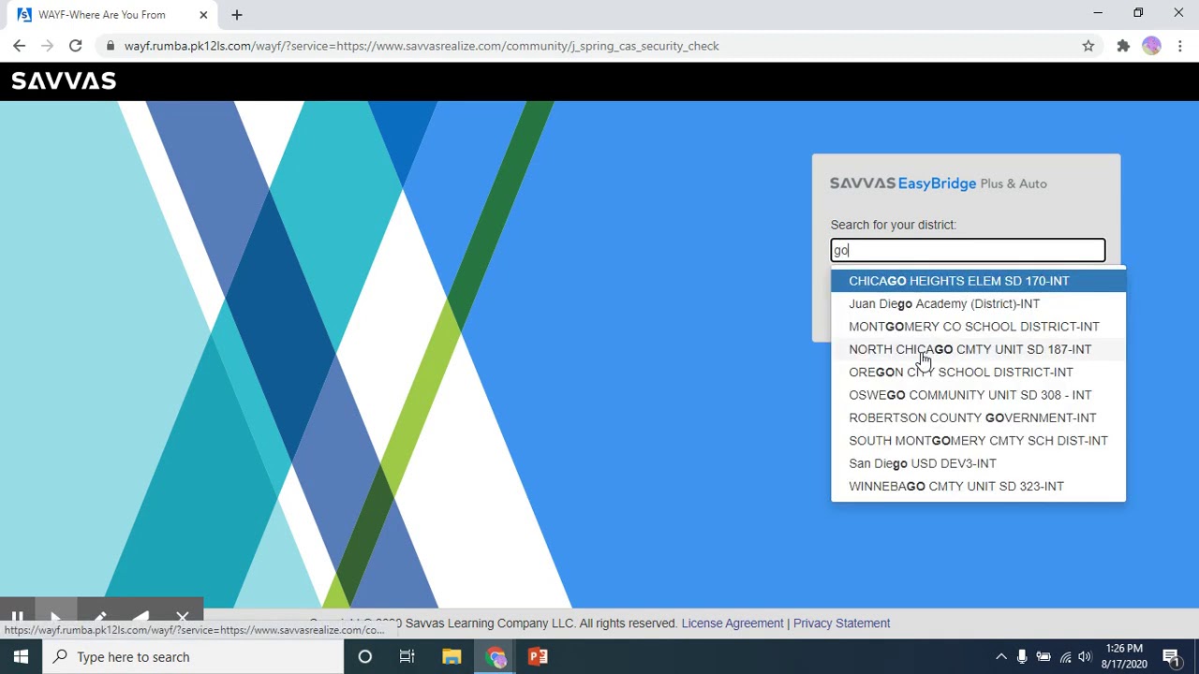
Task: Choose Juan Diego Academy (District)-INT
Action: coord(978,303)
